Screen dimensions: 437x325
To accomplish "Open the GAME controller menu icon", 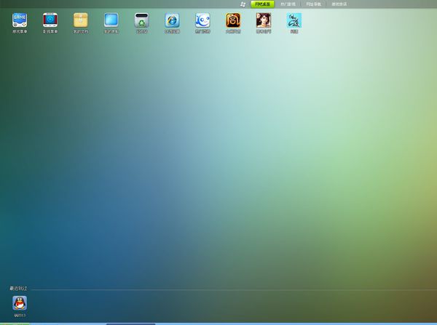I will (x=20, y=20).
